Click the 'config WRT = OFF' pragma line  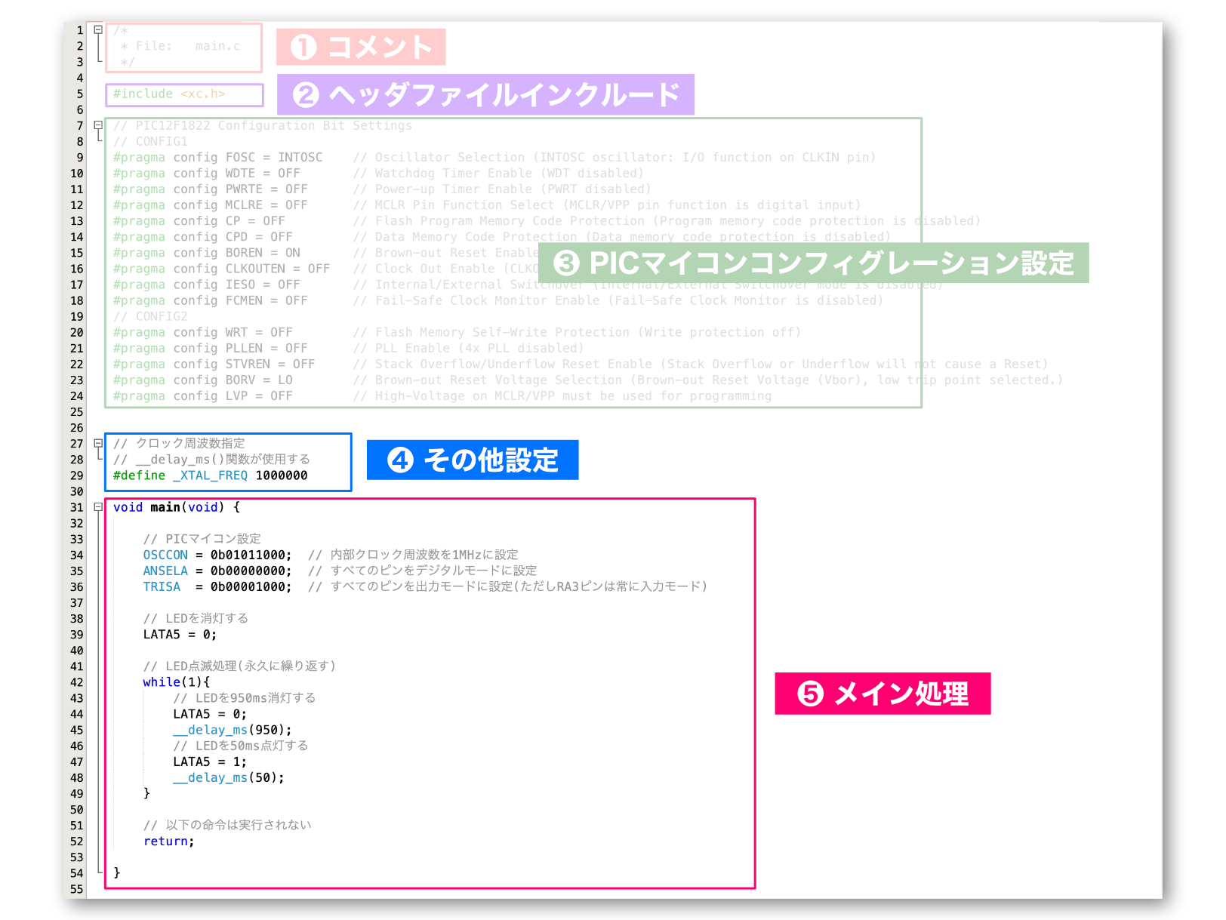202,332
